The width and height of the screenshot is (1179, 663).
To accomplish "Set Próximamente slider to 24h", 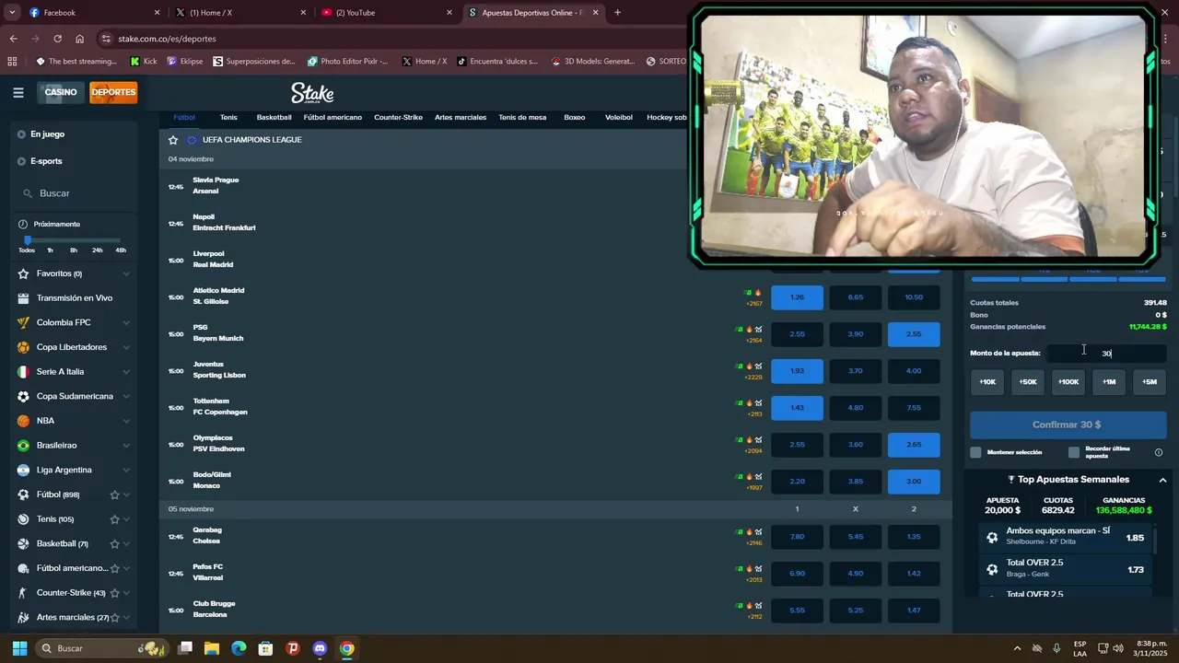I will [98, 250].
